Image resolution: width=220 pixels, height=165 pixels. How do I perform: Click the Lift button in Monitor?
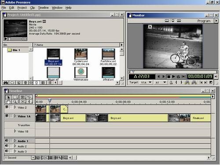(x=187, y=82)
